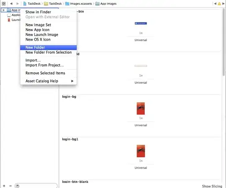Click the App images folder icon in sidebar
226x188 pixels.
click(x=9, y=10)
